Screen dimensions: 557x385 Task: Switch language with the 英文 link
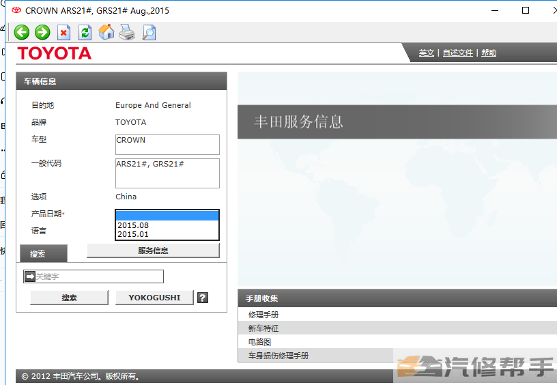coord(426,53)
